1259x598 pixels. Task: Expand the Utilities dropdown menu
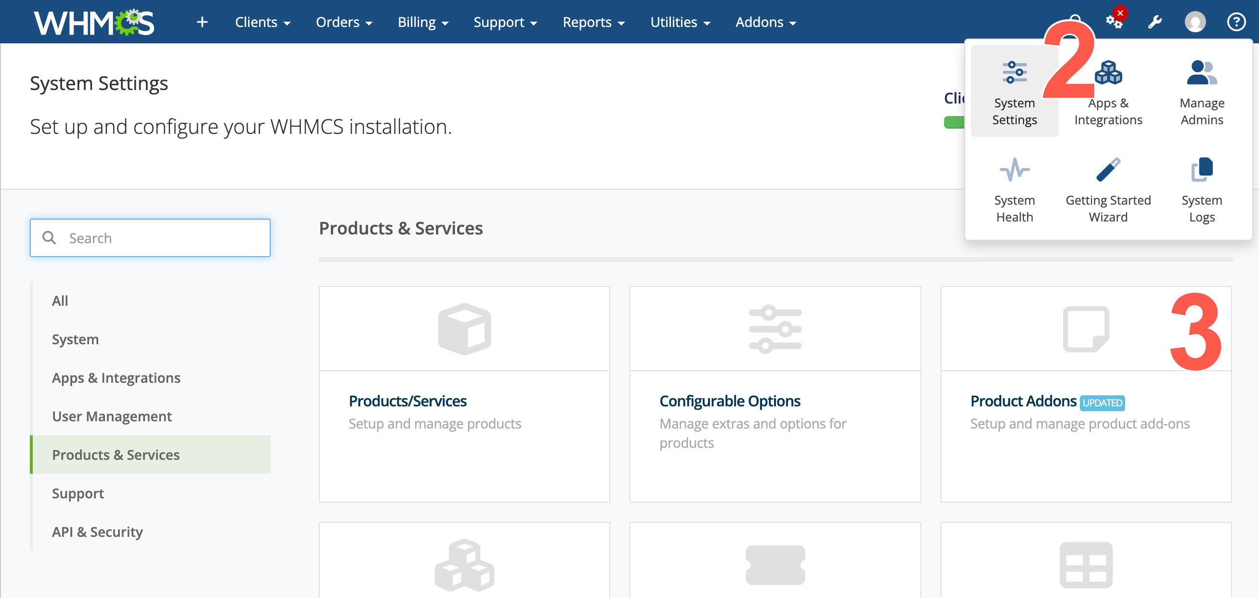680,22
